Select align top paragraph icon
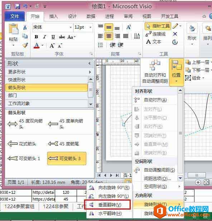The height and width of the screenshot is (221, 212). tap(101, 27)
